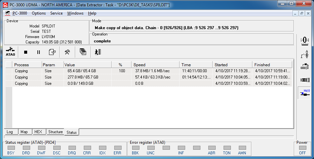Viewport: 314px width, 159px height.
Task: Click the ATA0 port selector icon
Action: [10, 52]
